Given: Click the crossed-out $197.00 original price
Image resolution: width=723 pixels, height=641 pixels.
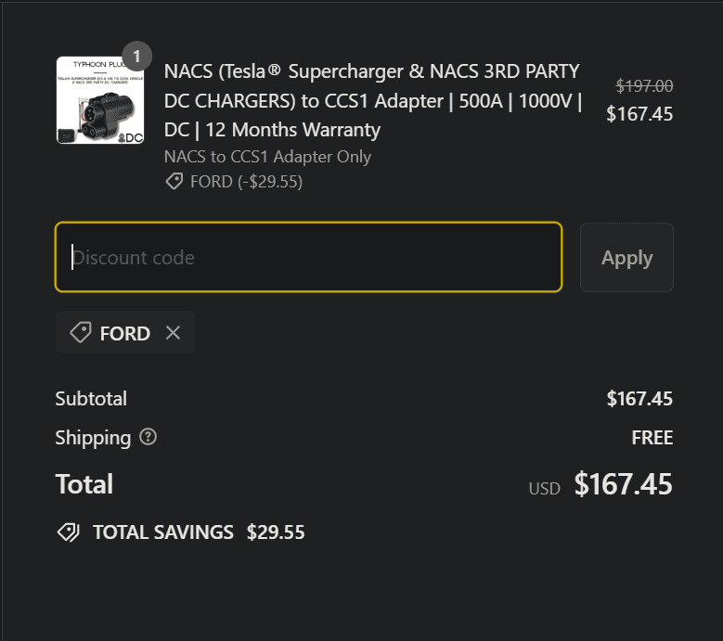Looking at the screenshot, I should pyautogui.click(x=644, y=86).
